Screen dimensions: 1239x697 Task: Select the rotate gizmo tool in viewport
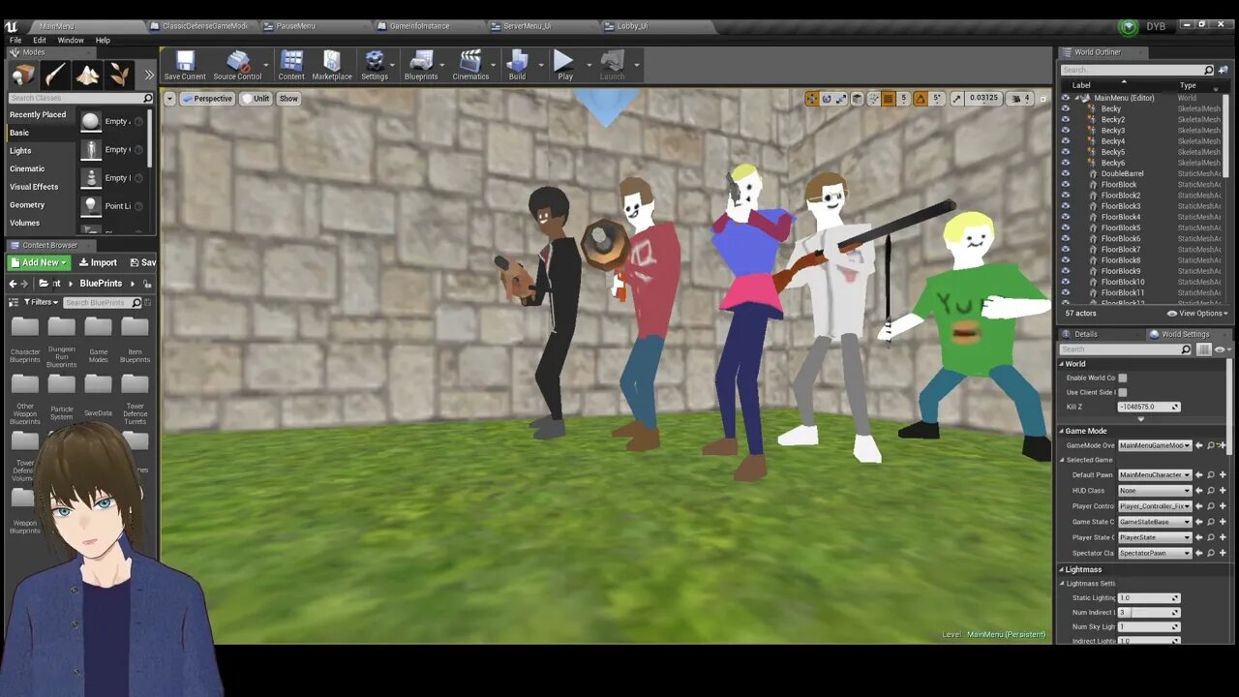[x=827, y=99]
